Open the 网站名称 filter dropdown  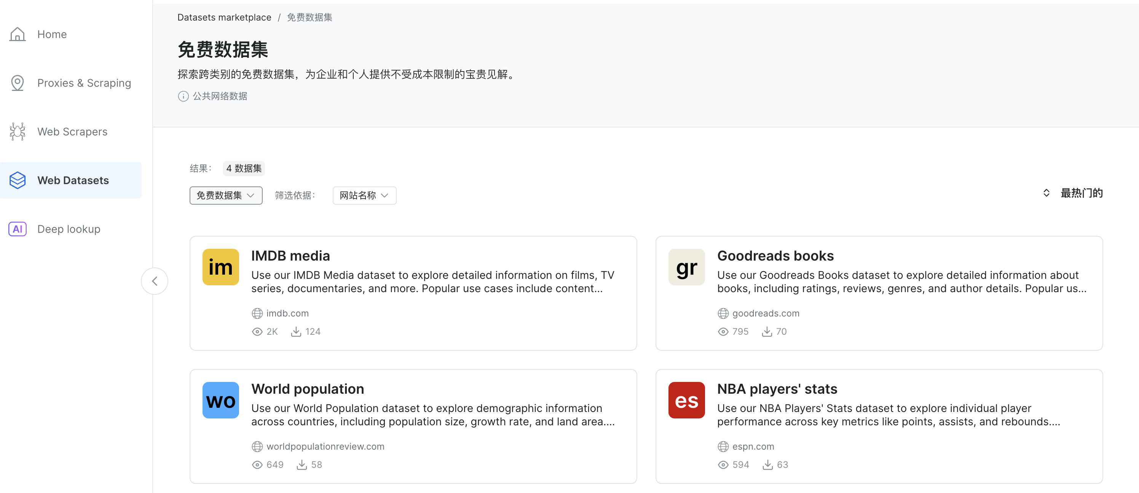(x=364, y=195)
